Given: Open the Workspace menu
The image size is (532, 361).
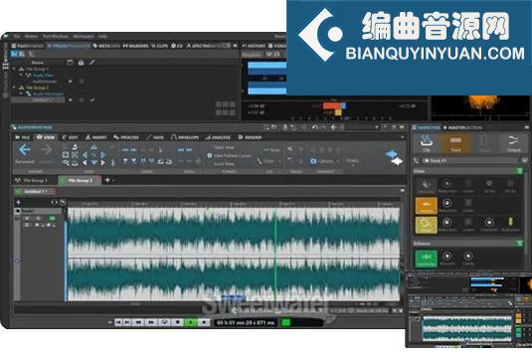Looking at the screenshot, I should pyautogui.click(x=84, y=36).
